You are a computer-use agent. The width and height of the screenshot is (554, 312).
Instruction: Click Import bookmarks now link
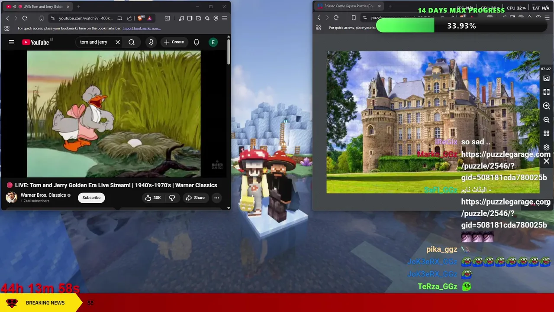[x=142, y=28]
